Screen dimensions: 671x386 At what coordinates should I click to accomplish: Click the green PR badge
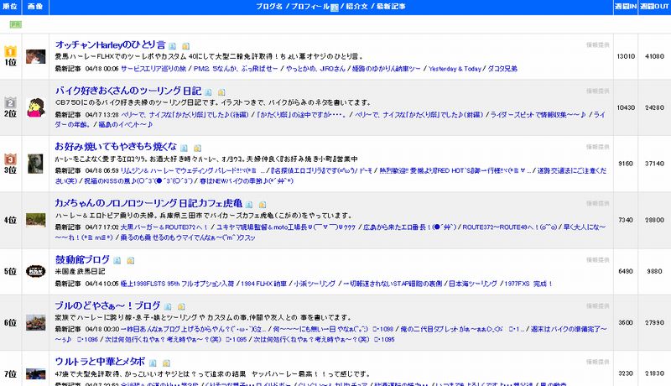[x=16, y=24]
